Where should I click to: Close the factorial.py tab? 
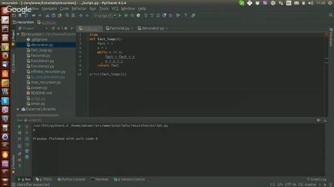pyautogui.click(x=132, y=29)
